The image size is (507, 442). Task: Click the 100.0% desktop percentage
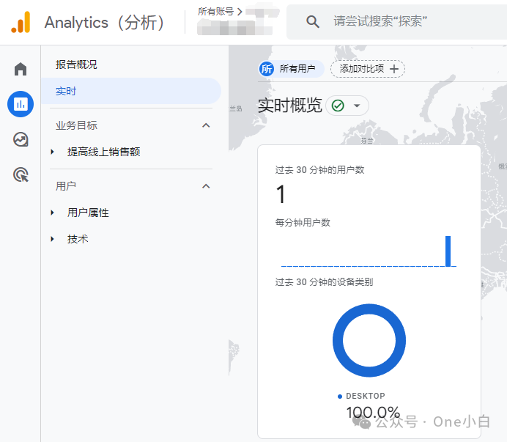(373, 412)
